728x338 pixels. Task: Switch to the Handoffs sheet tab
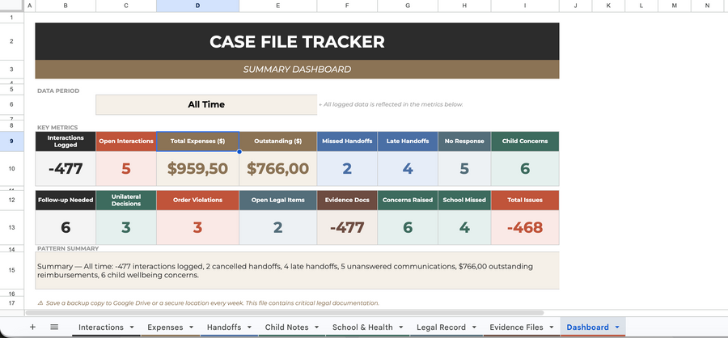click(x=224, y=327)
